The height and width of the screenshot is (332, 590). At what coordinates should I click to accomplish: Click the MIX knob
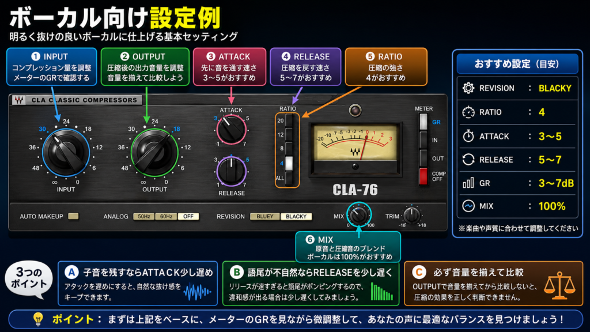tap(358, 214)
